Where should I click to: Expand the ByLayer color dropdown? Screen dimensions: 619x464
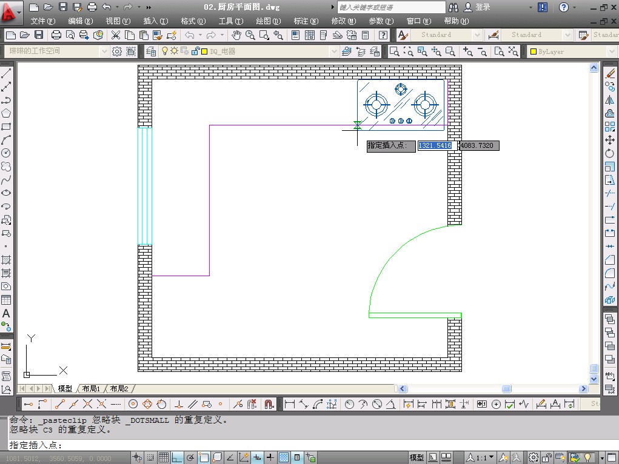611,51
